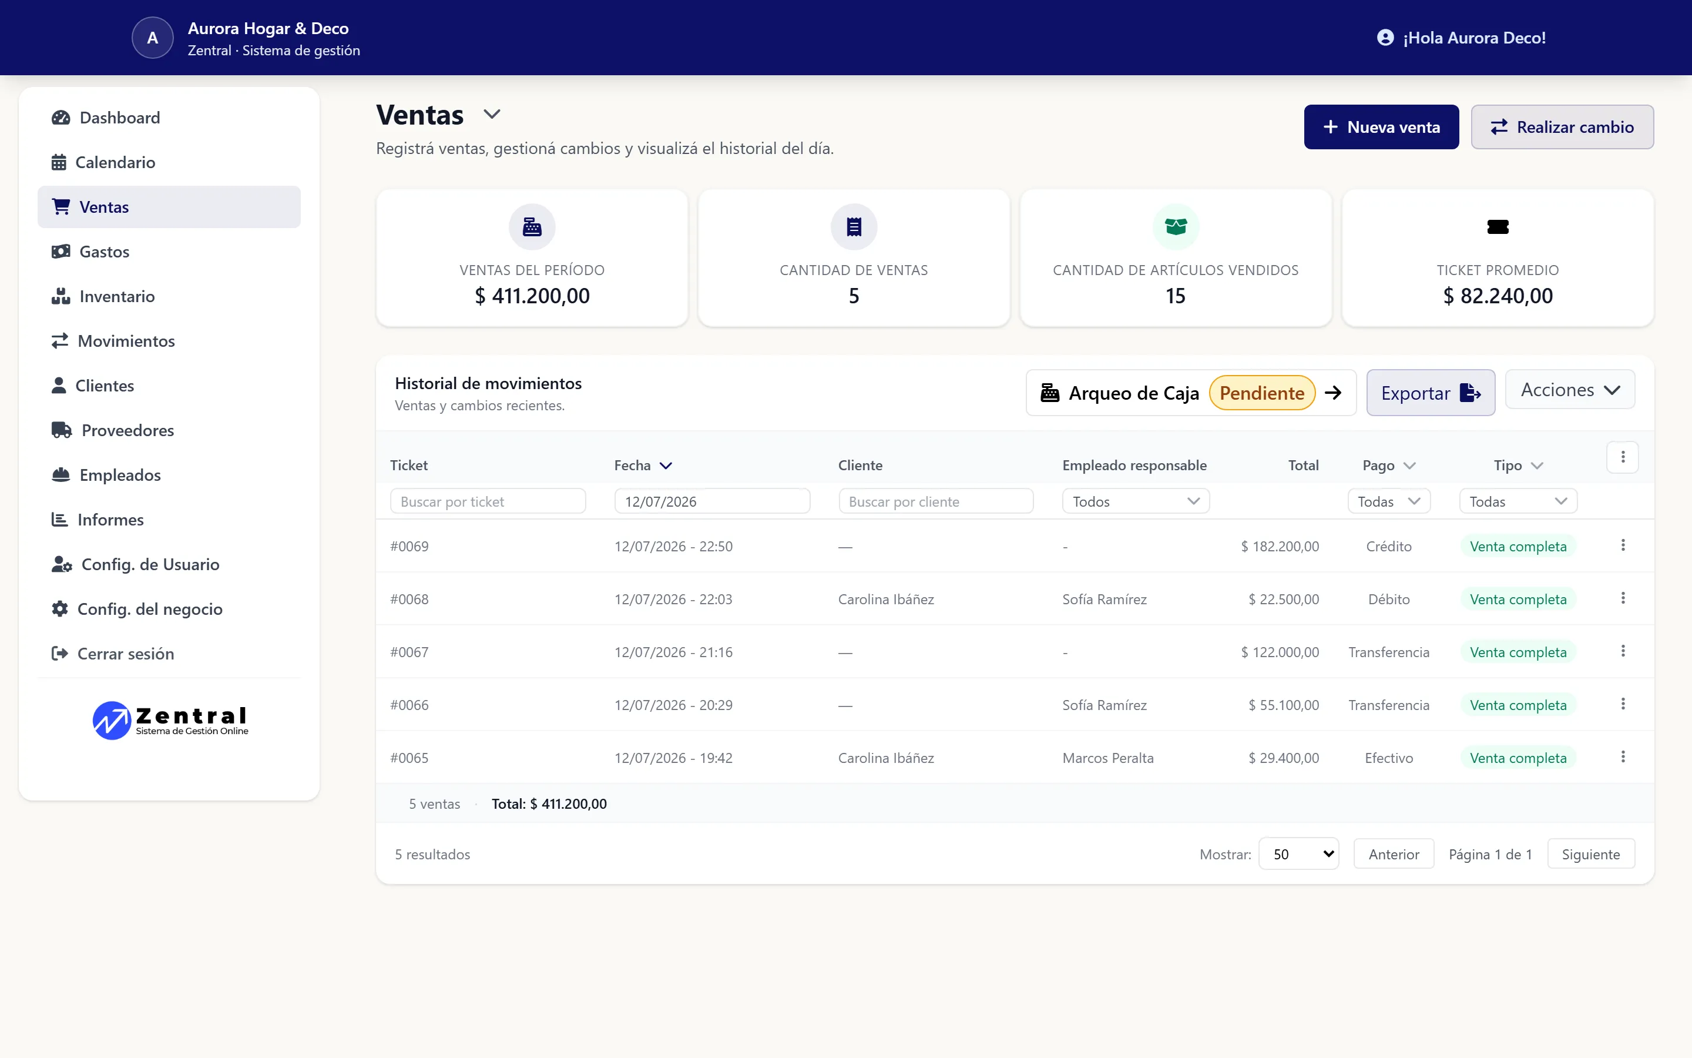Click the Calendario calendar icon
Image resolution: width=1692 pixels, height=1058 pixels.
59,162
